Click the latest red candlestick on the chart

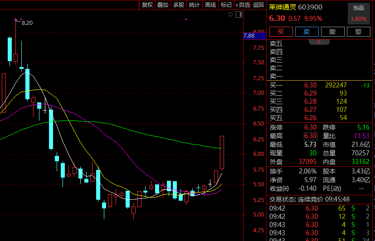point(222,152)
